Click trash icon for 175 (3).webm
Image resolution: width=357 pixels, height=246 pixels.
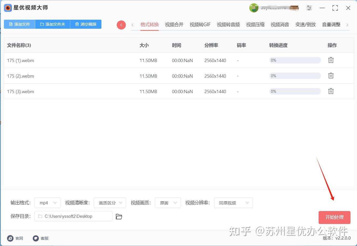(331, 91)
